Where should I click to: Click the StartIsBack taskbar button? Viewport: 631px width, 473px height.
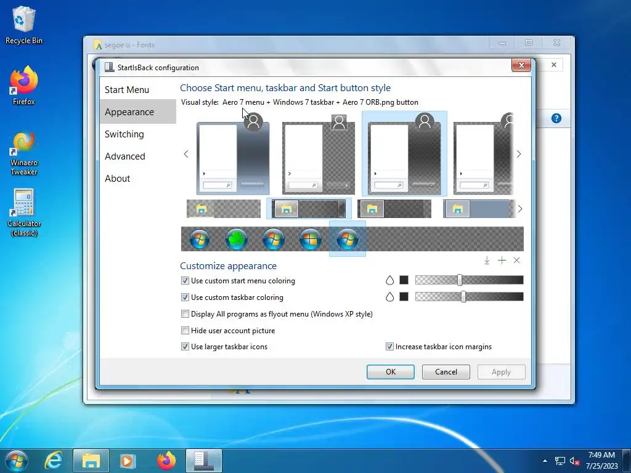(x=203, y=461)
